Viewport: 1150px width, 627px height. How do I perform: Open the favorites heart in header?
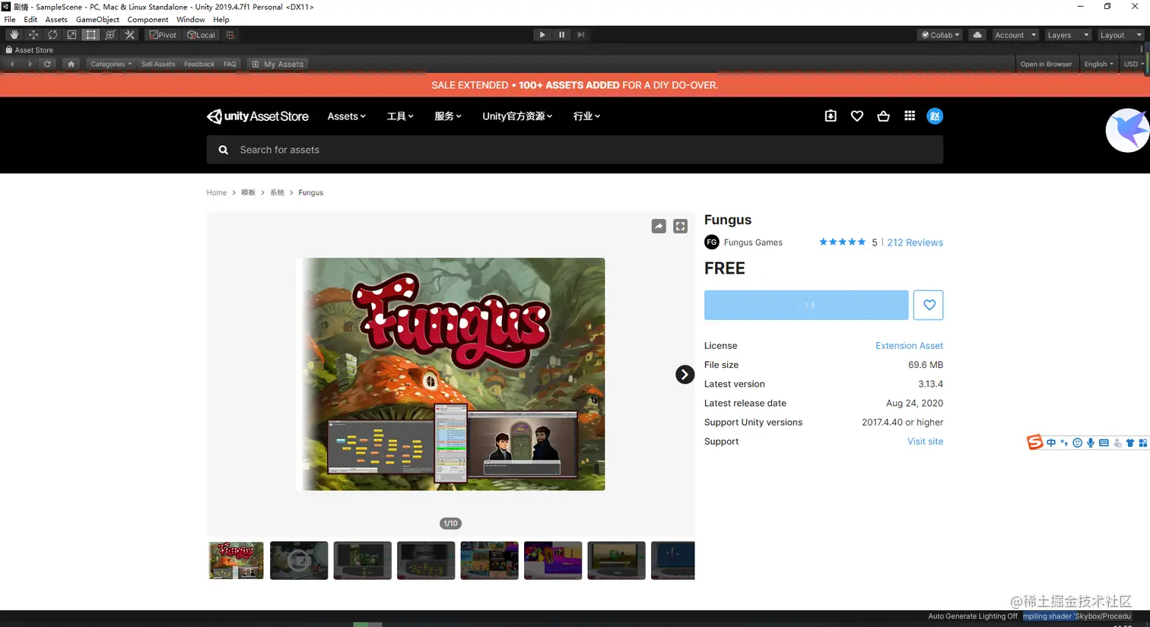857,116
